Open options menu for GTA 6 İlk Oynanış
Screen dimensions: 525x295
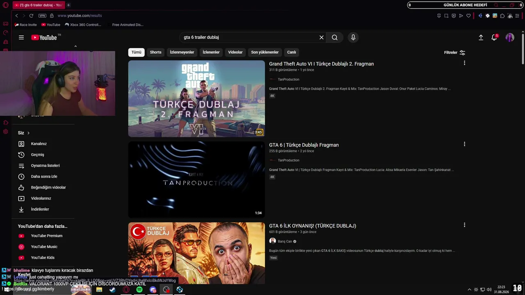coord(464,225)
